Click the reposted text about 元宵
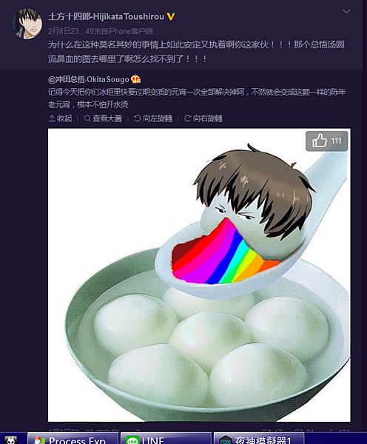The width and height of the screenshot is (367, 444). 197,98
